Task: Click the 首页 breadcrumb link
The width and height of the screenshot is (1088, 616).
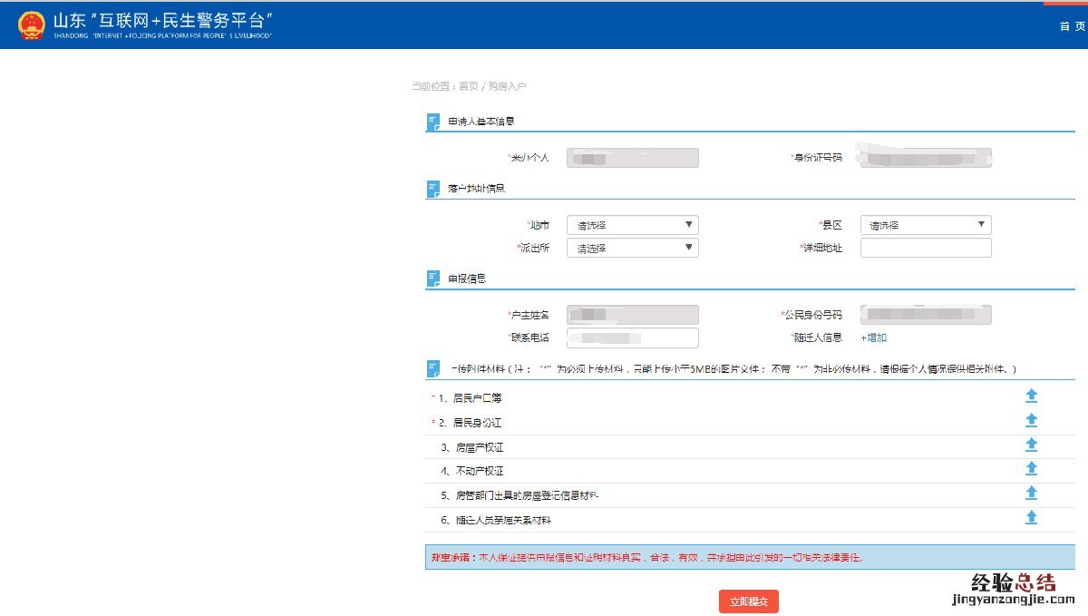Action: pyautogui.click(x=468, y=86)
